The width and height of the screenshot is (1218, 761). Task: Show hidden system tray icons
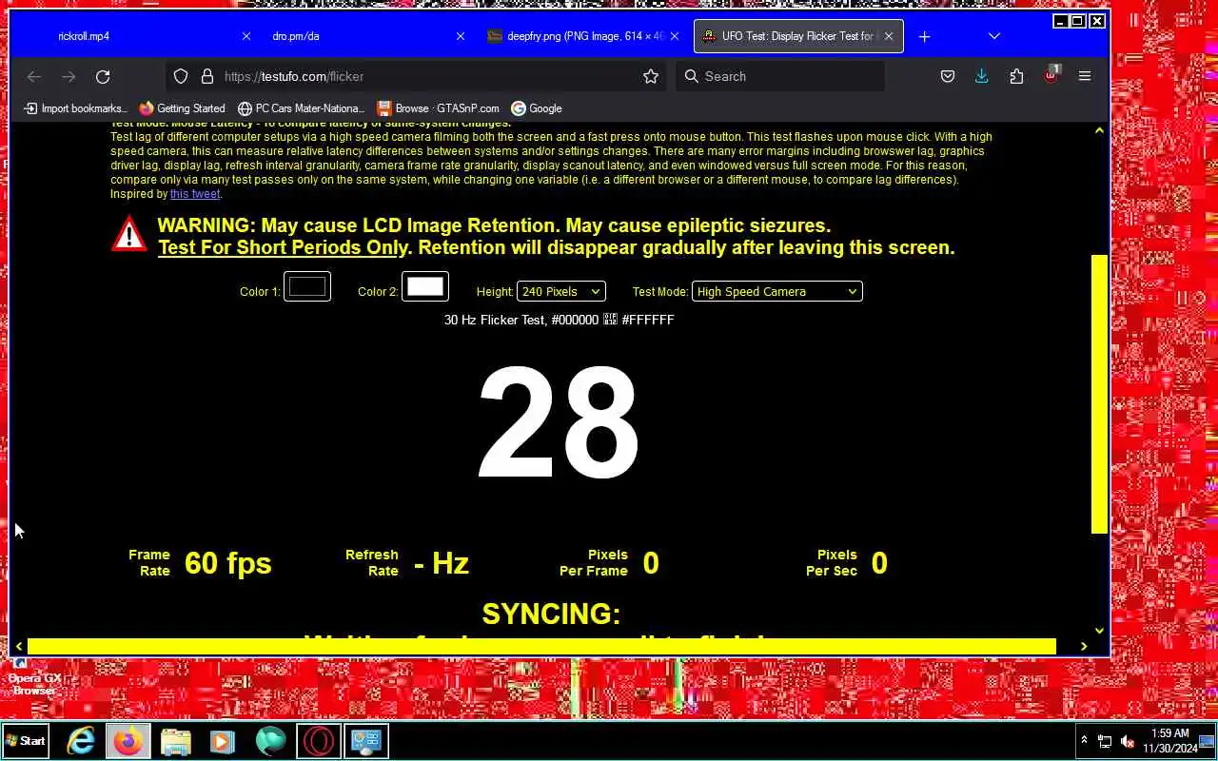click(1084, 740)
